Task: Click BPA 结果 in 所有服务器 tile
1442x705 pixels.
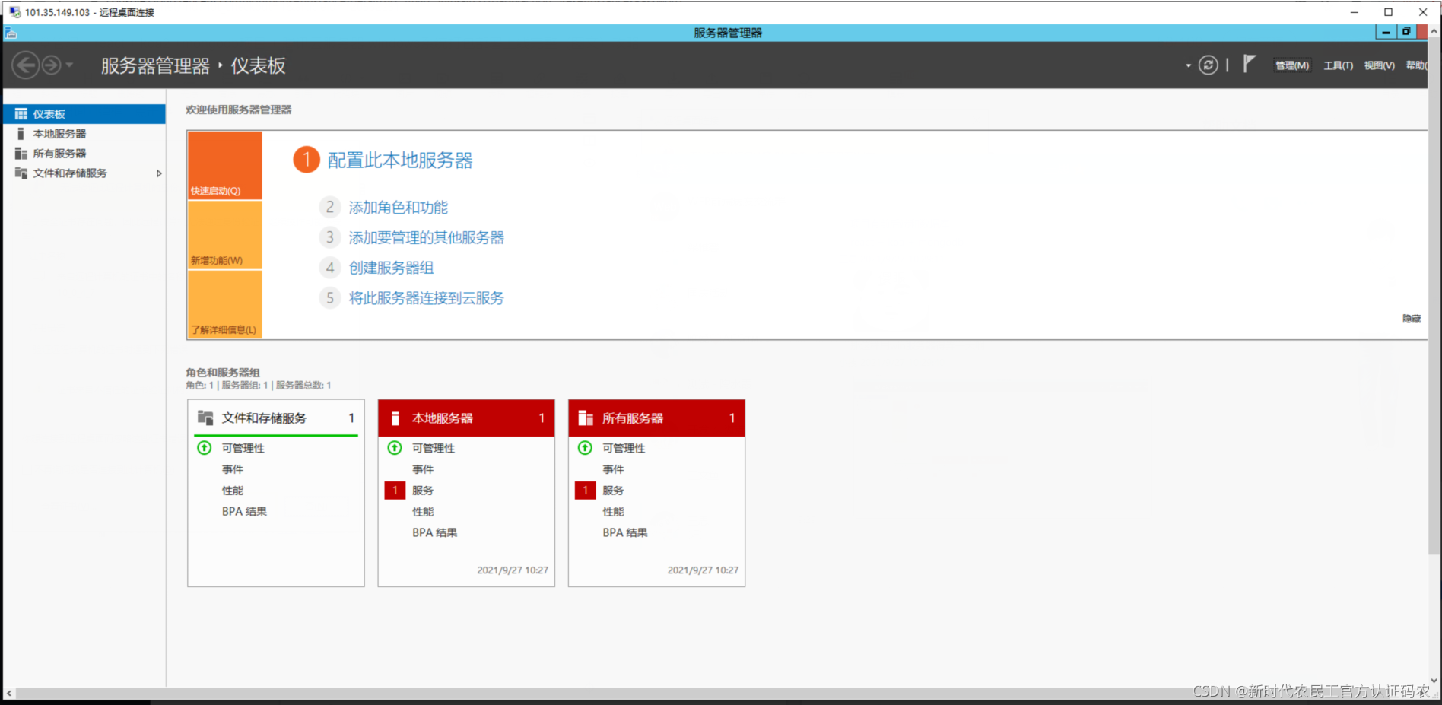Action: coord(624,533)
